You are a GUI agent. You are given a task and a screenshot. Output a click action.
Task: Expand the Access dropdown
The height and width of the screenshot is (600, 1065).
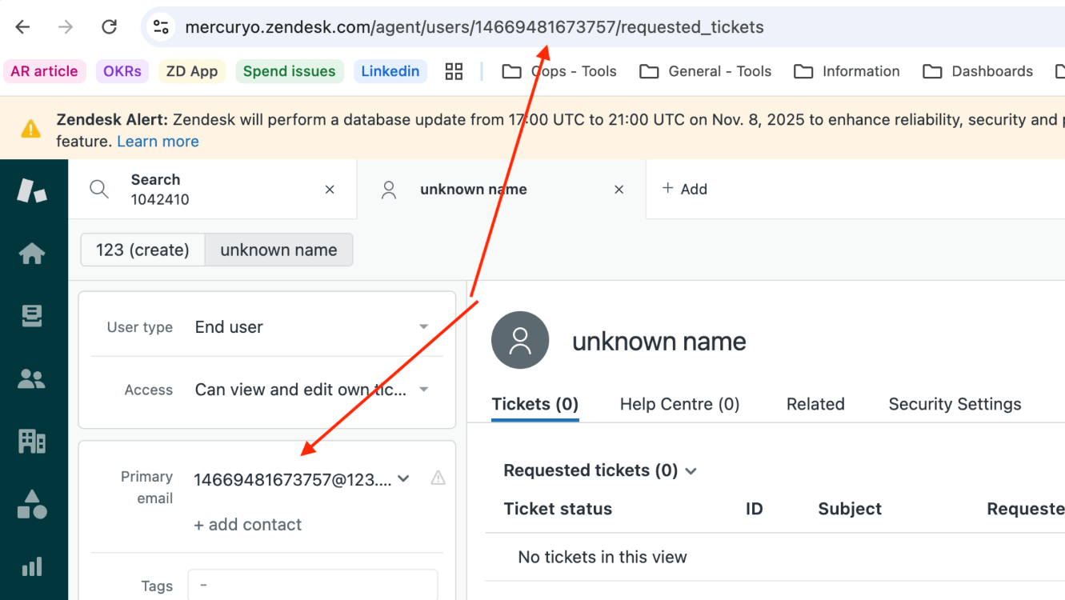[423, 390]
